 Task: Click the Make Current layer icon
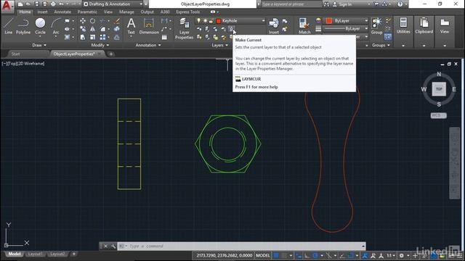click(x=231, y=29)
